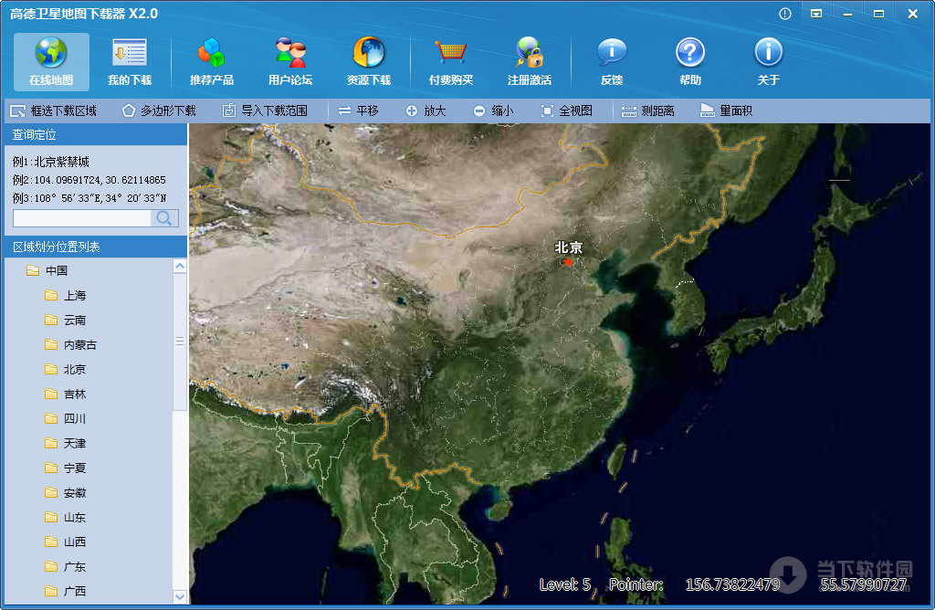Open the 帮助 help window
Viewport: 935px width, 610px height.
pyautogui.click(x=689, y=59)
